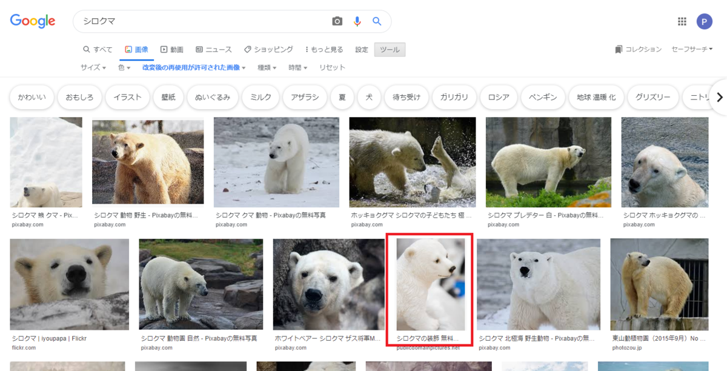727x371 pixels.
Task: Expand 改変後の再使用が許可された画像 dropdown
Action: pyautogui.click(x=194, y=67)
